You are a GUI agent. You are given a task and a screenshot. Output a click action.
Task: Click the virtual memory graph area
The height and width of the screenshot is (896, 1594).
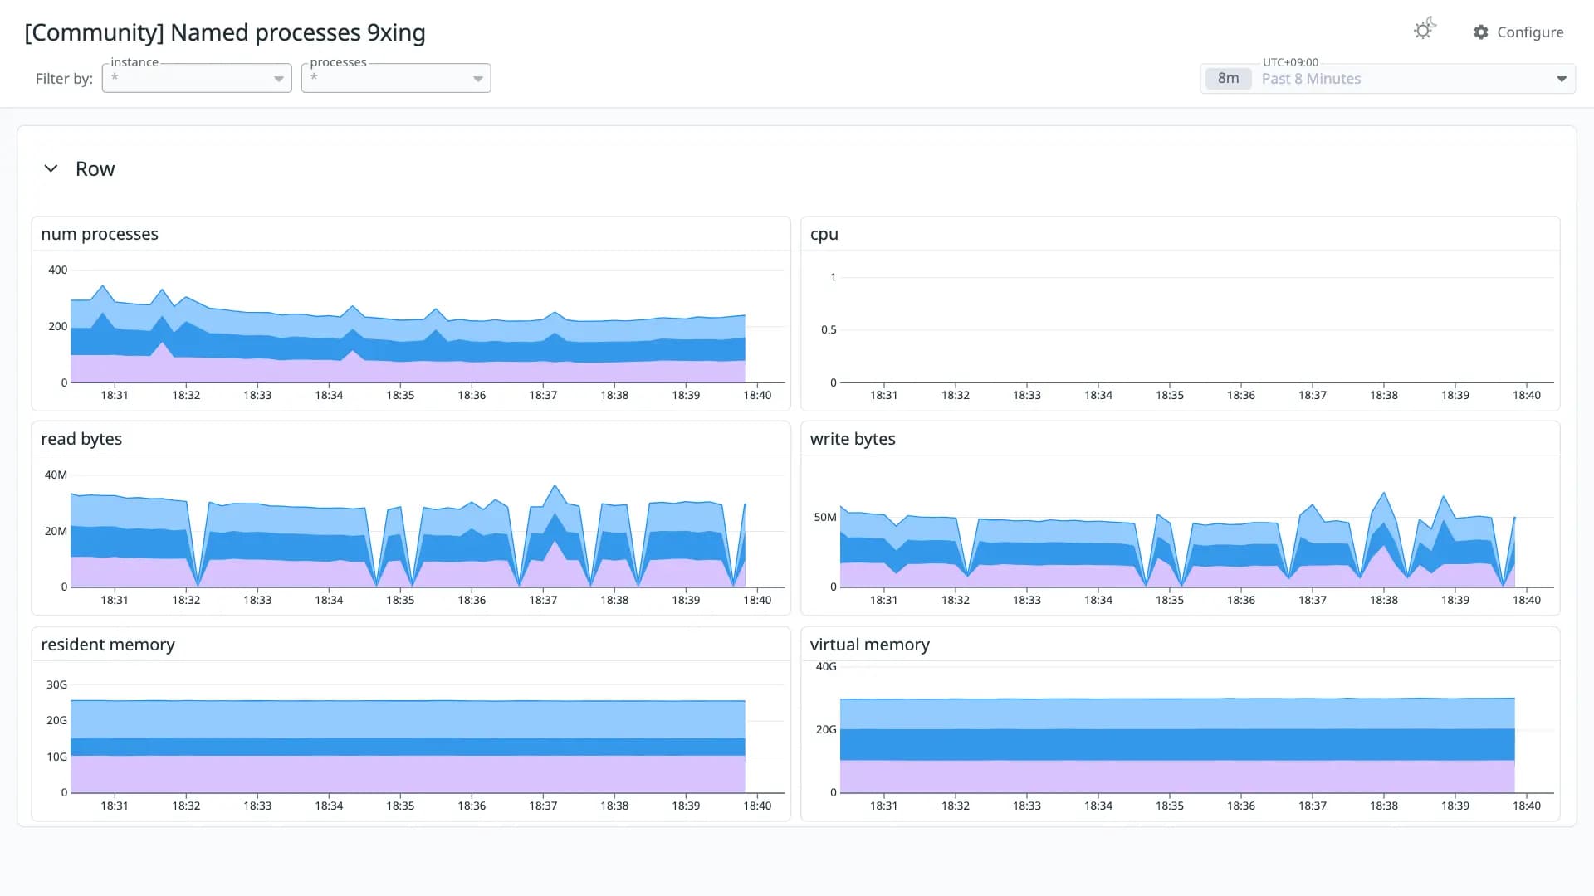click(x=1196, y=730)
